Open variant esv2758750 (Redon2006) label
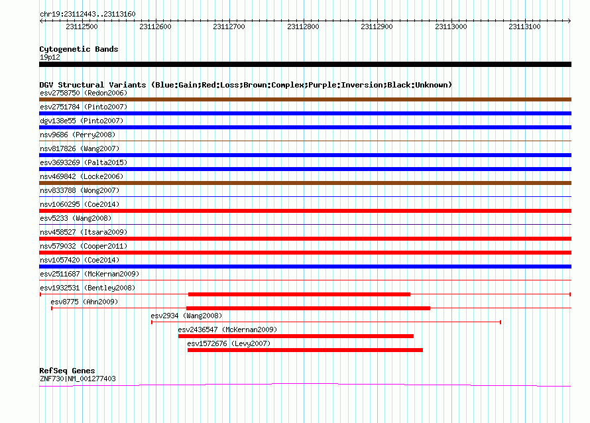The image size is (590, 423). 84,93
